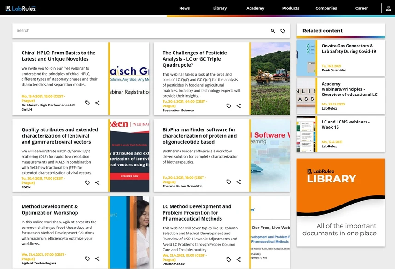The height and width of the screenshot is (269, 395).
Task: Tag the Pesticide Analysis webinar
Action: (x=228, y=106)
